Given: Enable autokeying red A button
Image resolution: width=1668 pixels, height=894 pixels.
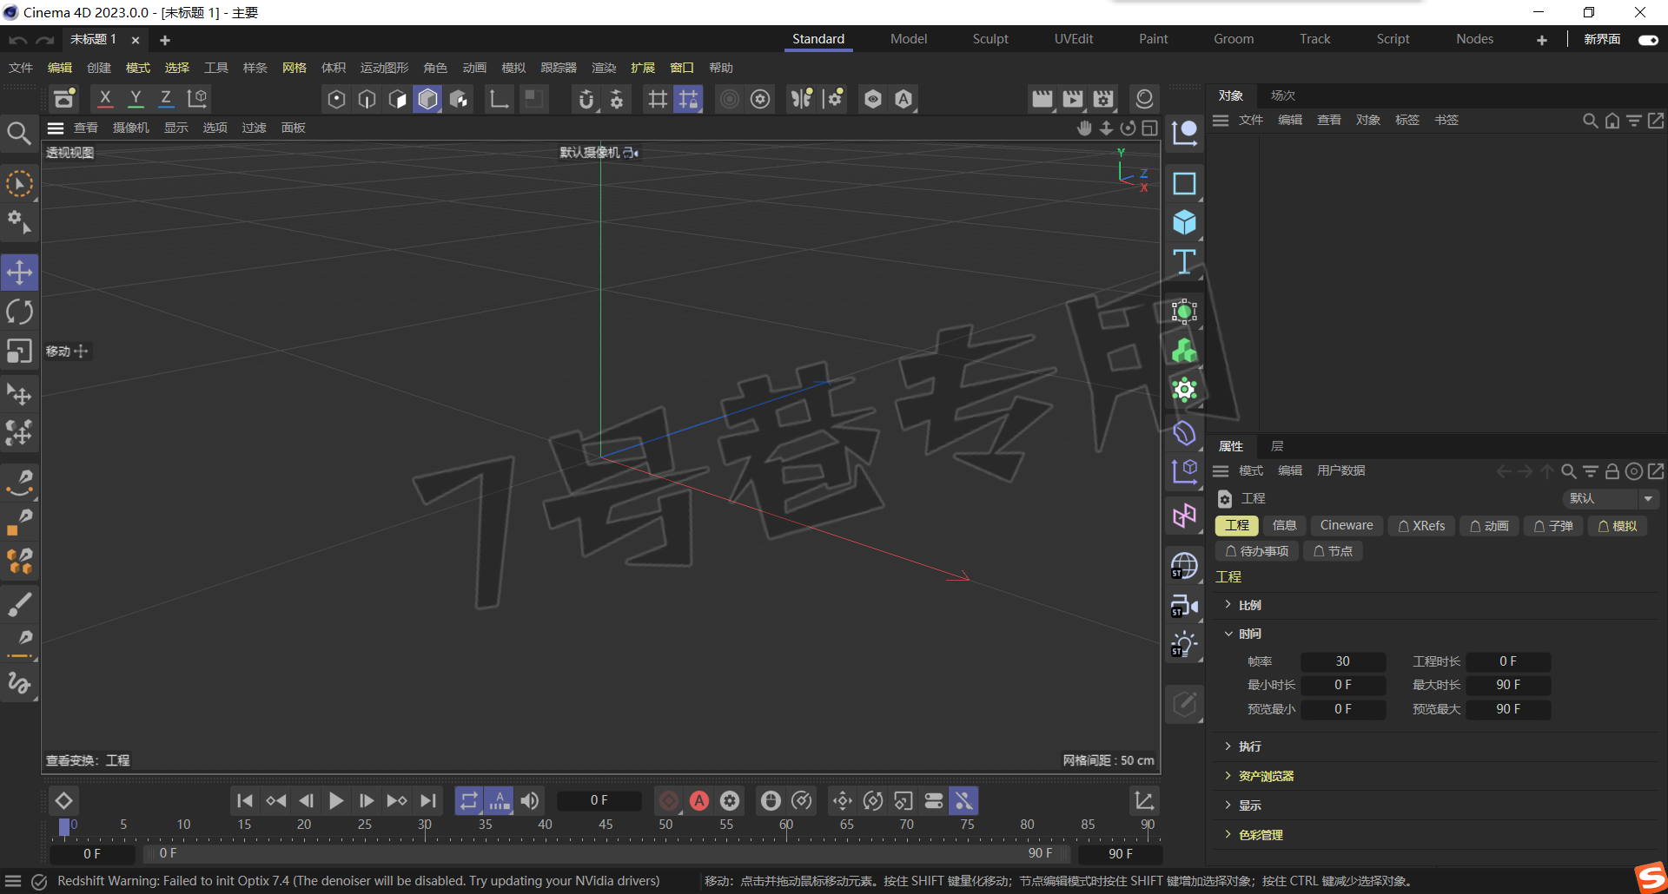Looking at the screenshot, I should click(x=699, y=800).
